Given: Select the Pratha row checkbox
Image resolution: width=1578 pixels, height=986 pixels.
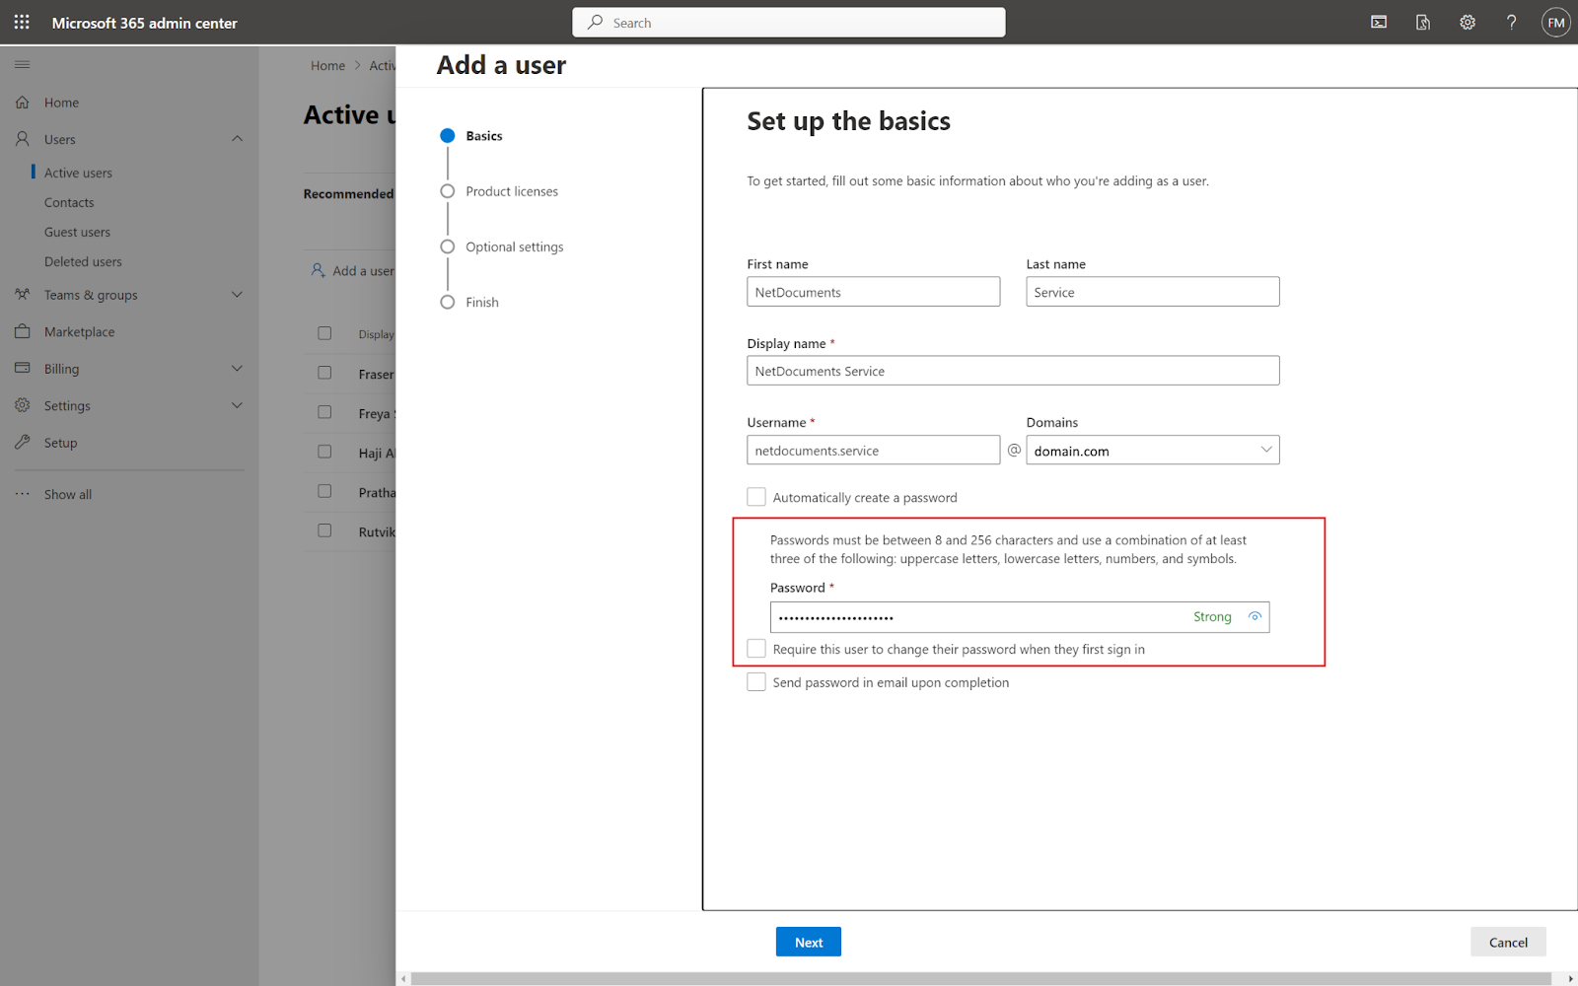Looking at the screenshot, I should (x=324, y=491).
